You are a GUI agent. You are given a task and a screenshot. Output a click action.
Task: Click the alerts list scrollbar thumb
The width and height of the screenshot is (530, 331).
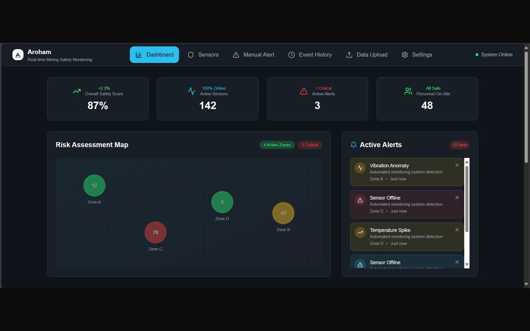[467, 199]
